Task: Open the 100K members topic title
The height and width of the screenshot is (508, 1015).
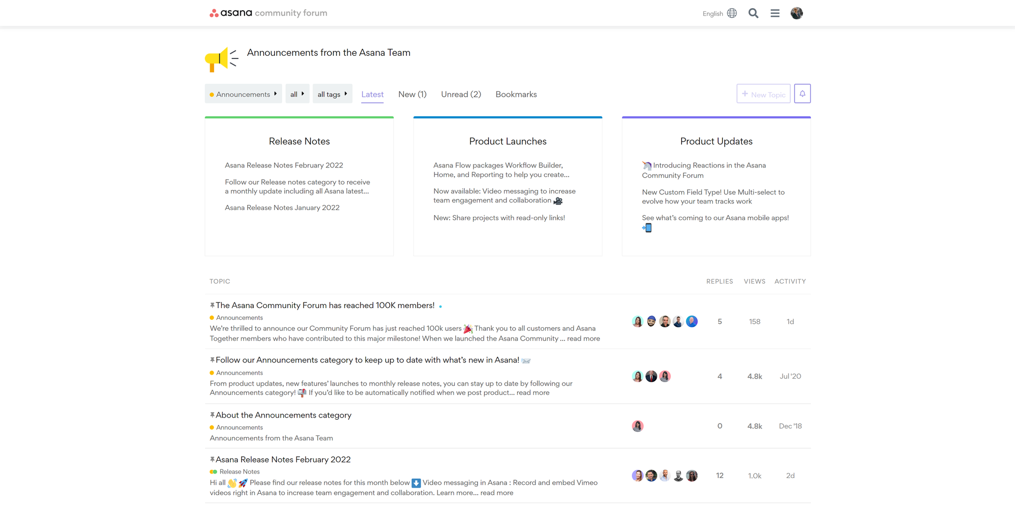Action: 325,306
